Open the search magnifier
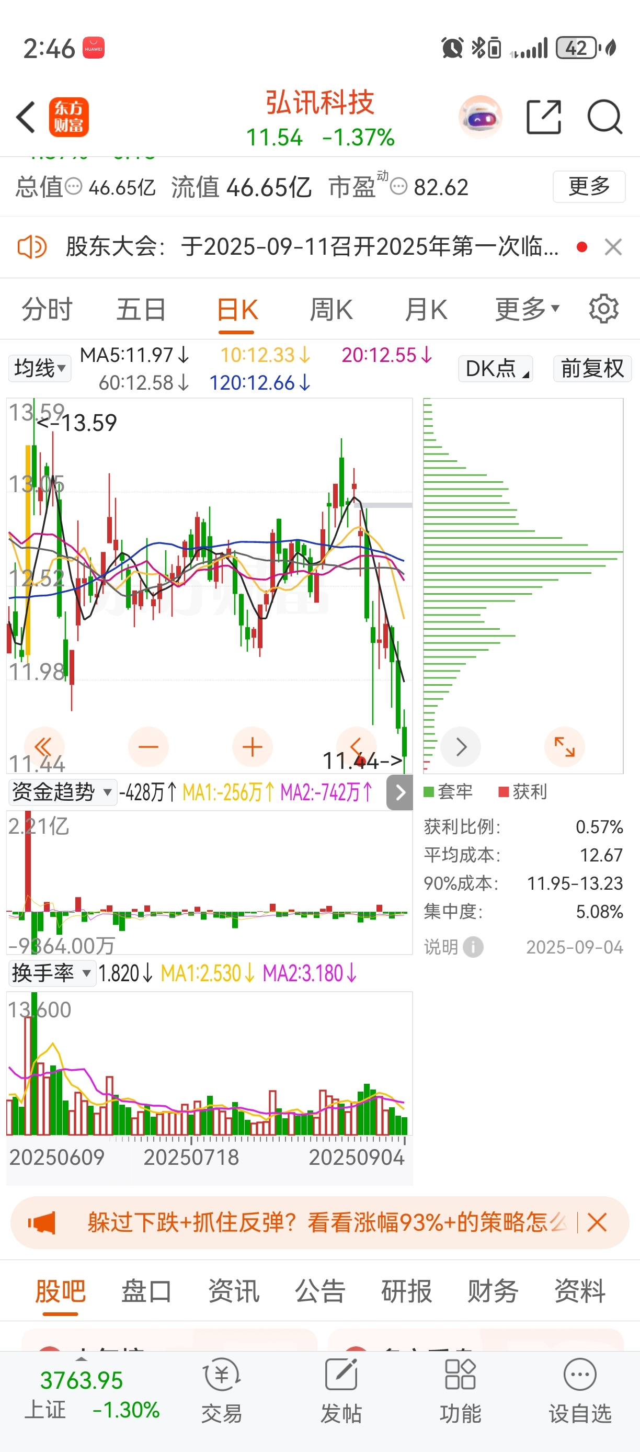This screenshot has width=640, height=1452. 604,117
